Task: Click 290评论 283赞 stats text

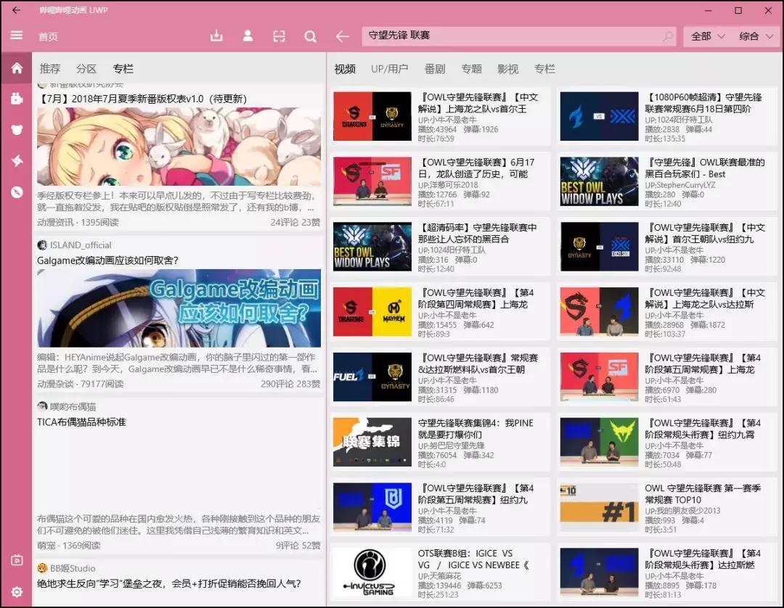Action: pos(290,384)
